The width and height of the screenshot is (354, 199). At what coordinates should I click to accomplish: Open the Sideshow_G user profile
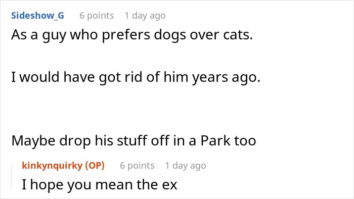[x=38, y=16]
